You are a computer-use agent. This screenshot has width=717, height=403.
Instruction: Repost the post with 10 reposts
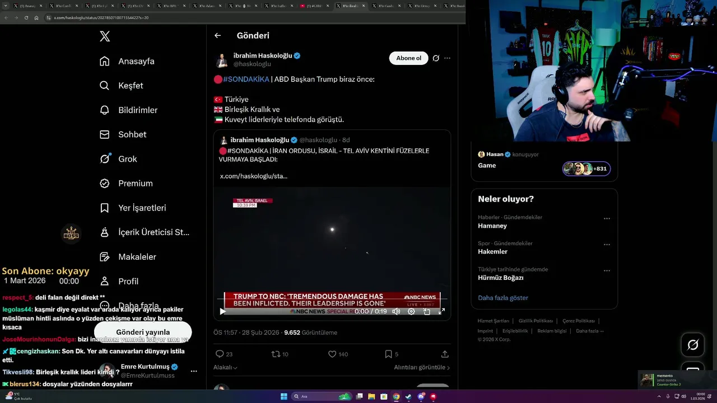tap(276, 354)
